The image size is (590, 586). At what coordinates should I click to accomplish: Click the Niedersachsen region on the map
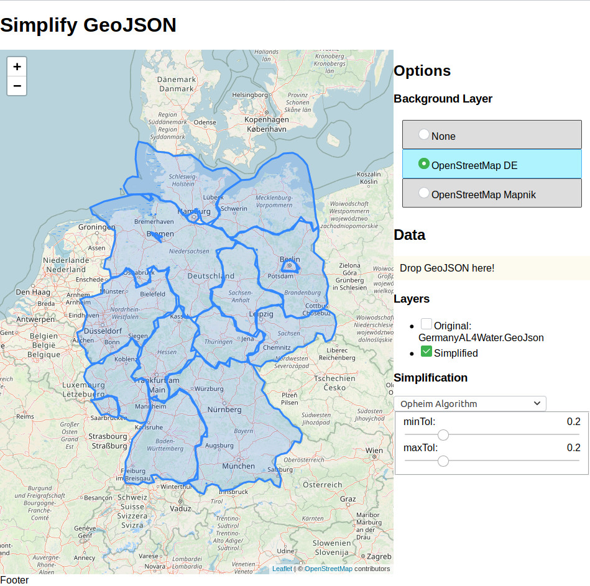tap(189, 252)
